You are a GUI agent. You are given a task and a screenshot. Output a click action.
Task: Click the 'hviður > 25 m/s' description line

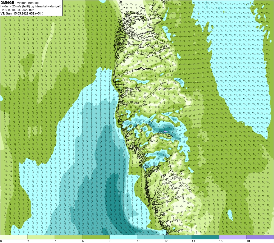point(31,7)
